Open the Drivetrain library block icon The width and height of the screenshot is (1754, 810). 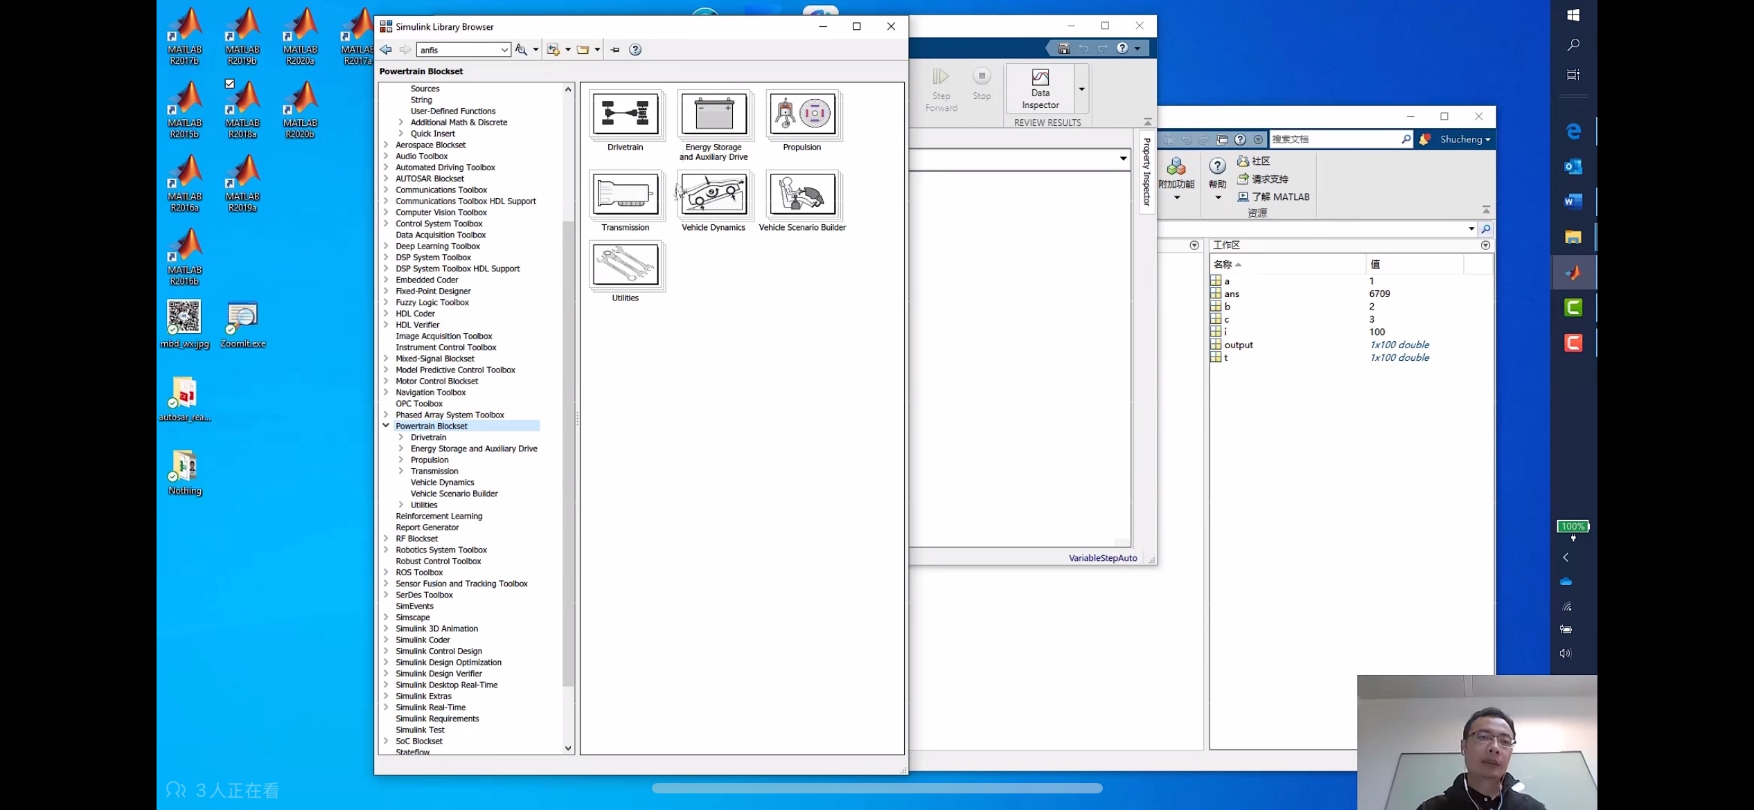tap(625, 114)
